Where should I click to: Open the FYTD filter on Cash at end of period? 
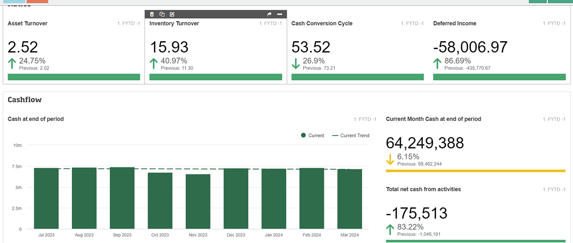point(365,119)
